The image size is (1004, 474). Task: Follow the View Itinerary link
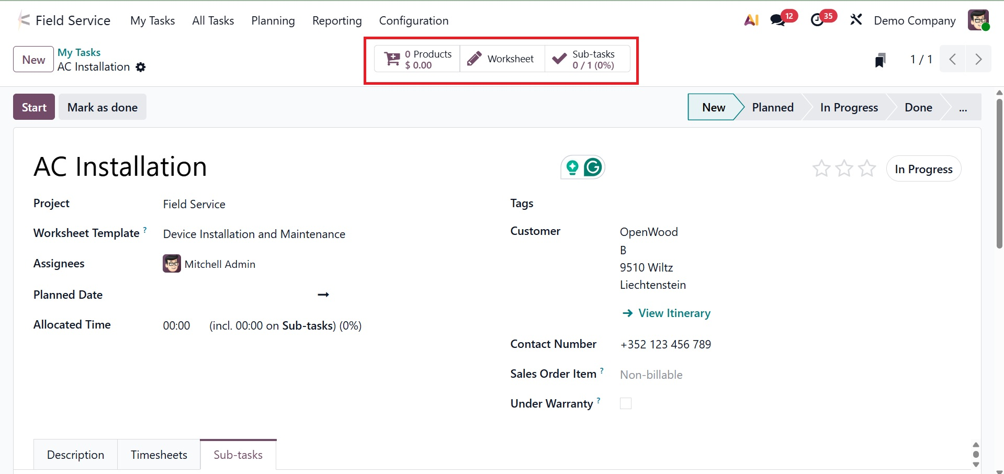point(673,313)
